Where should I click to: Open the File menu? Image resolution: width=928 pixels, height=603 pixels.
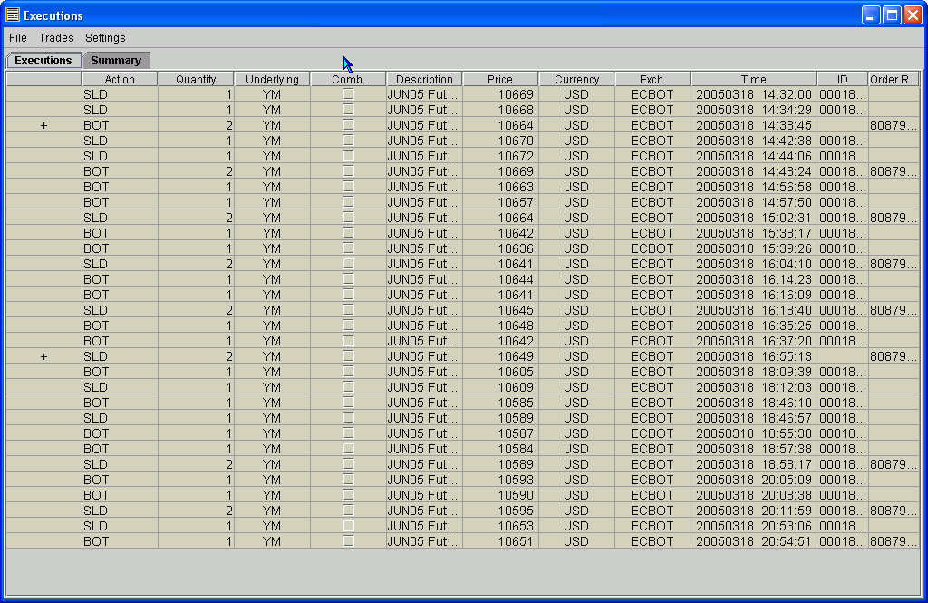18,38
